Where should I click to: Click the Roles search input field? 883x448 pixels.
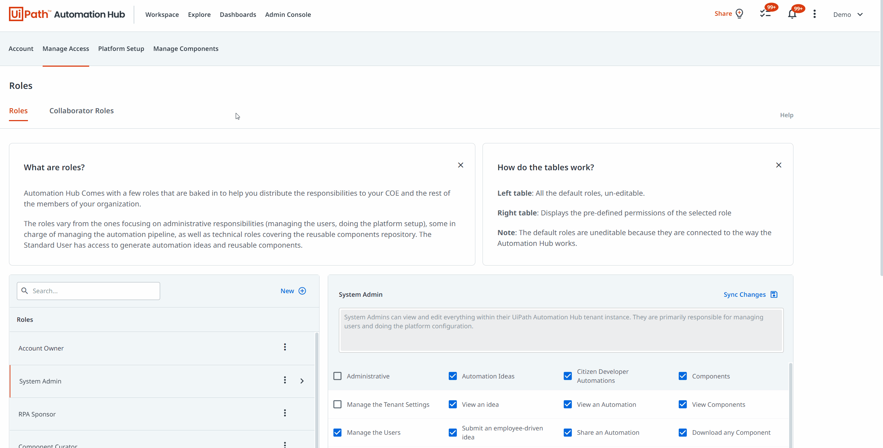click(x=88, y=290)
